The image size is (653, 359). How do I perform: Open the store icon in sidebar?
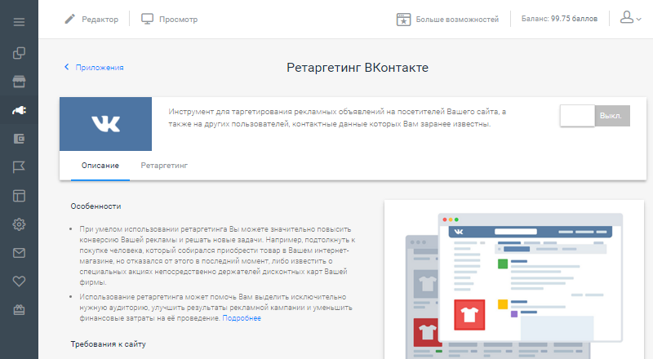(x=19, y=82)
